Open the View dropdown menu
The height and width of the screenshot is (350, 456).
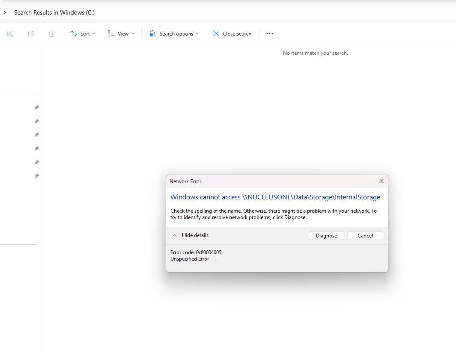pyautogui.click(x=121, y=34)
